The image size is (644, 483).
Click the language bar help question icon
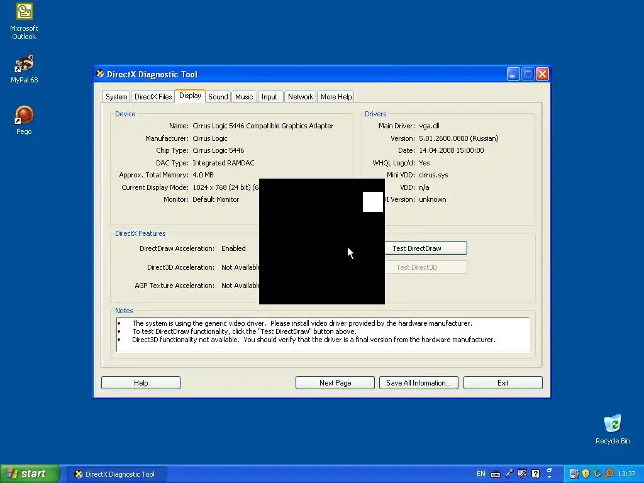coord(536,474)
